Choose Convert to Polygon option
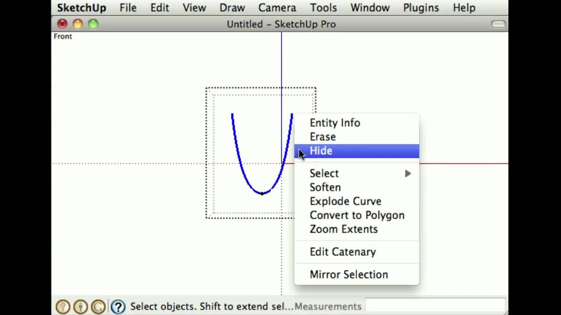This screenshot has height=315, width=561. 357,215
